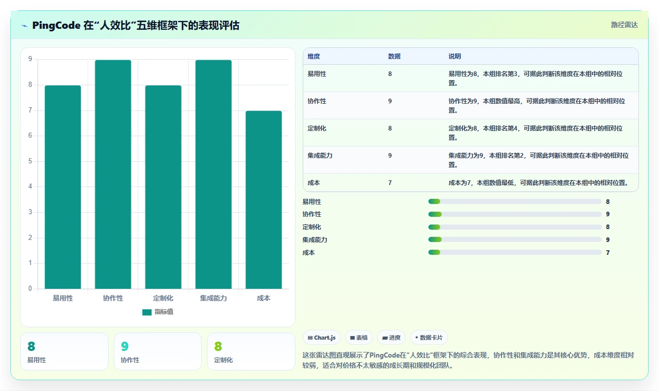Click the 易用性 bar in the chart
The image size is (659, 391).
tap(63, 187)
